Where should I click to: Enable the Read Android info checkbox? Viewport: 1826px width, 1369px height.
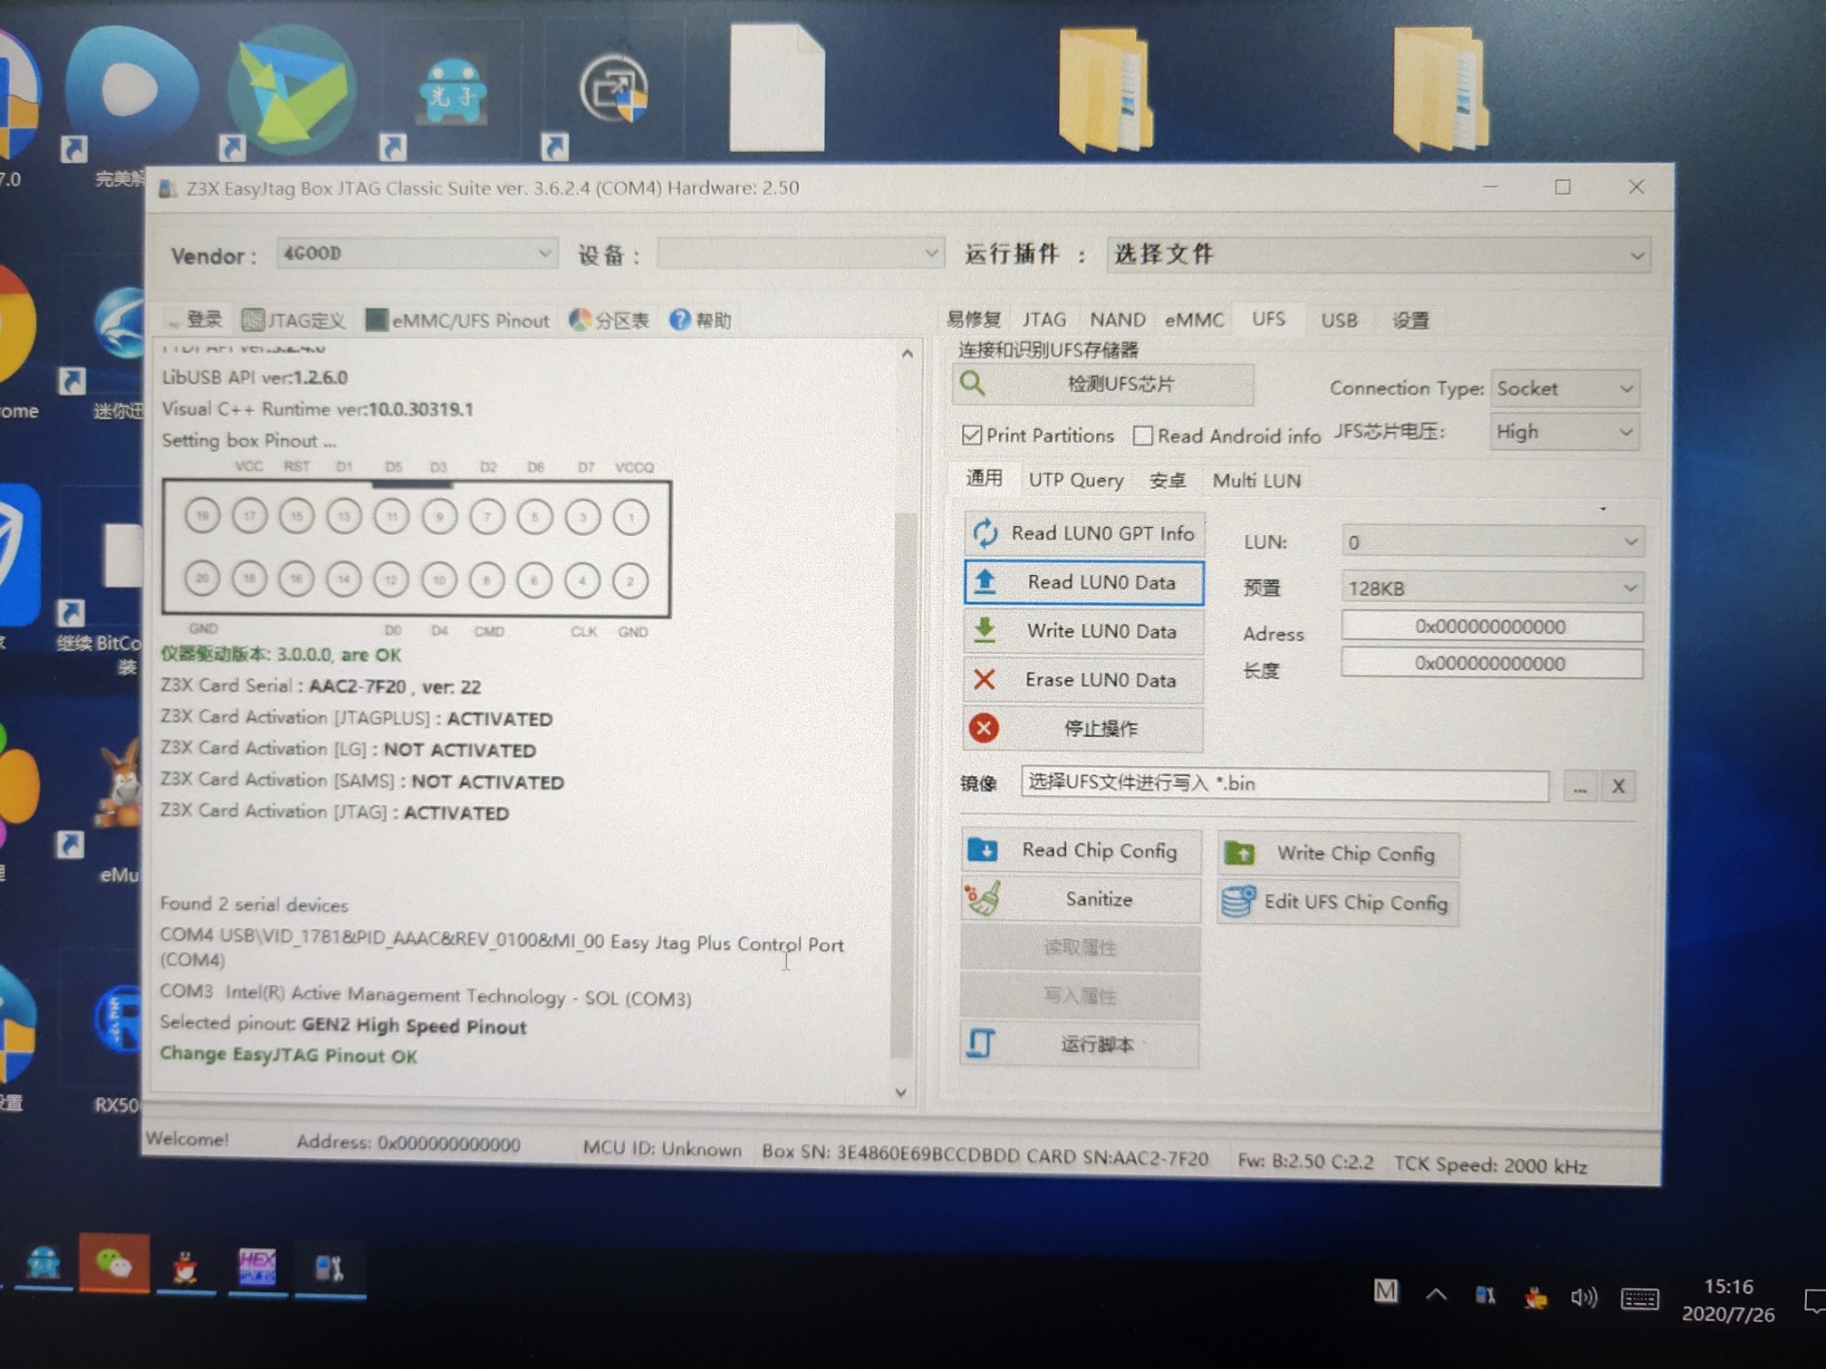[x=1143, y=436]
